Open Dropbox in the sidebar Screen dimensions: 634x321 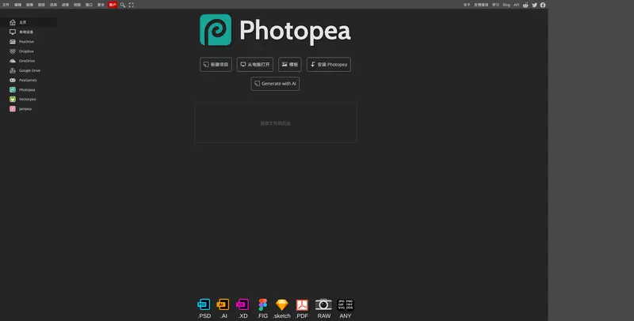coord(29,51)
